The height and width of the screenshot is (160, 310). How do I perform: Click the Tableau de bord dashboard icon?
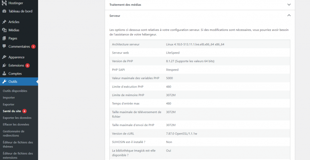coord(4,11)
